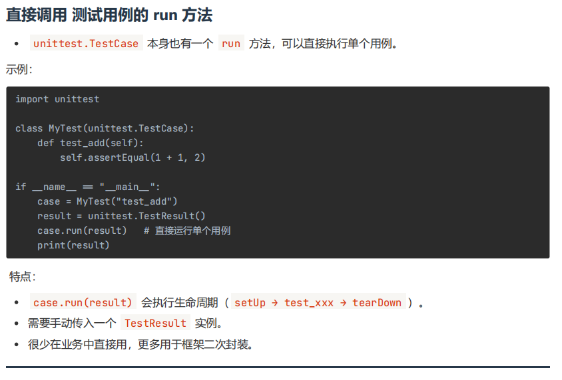Click the text '需要手动传入一个'
562x380 pixels.
(72, 323)
